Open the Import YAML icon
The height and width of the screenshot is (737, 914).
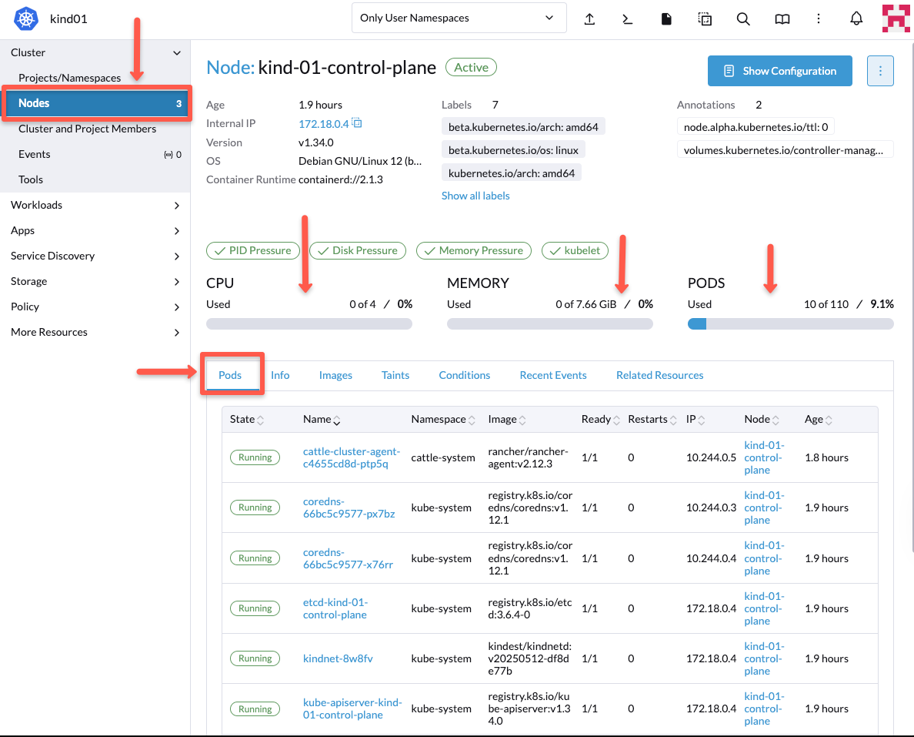pos(589,18)
